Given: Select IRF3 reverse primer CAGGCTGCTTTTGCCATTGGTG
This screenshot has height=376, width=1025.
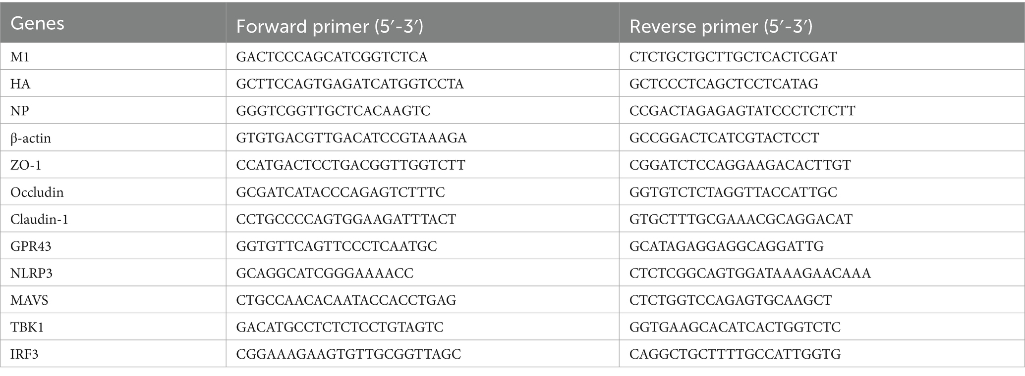Looking at the screenshot, I should [735, 354].
